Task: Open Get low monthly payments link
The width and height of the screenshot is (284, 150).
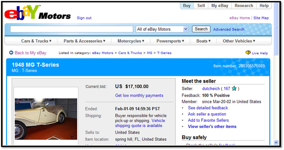Action: click(x=139, y=96)
